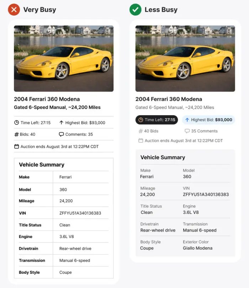Viewport: 249px width, 288px height.
Task: Click the dark Time Left: 27:15 pill
Action: pyautogui.click(x=157, y=120)
